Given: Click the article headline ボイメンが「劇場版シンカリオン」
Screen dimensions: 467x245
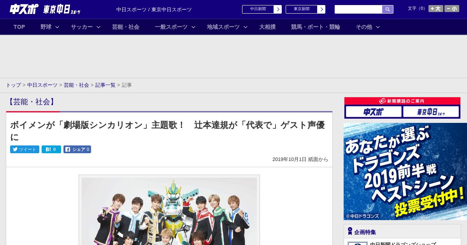Looking at the screenshot, I should [167, 131].
